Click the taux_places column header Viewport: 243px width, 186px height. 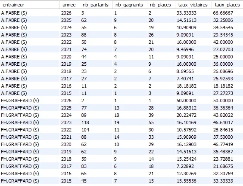[x=227, y=5]
